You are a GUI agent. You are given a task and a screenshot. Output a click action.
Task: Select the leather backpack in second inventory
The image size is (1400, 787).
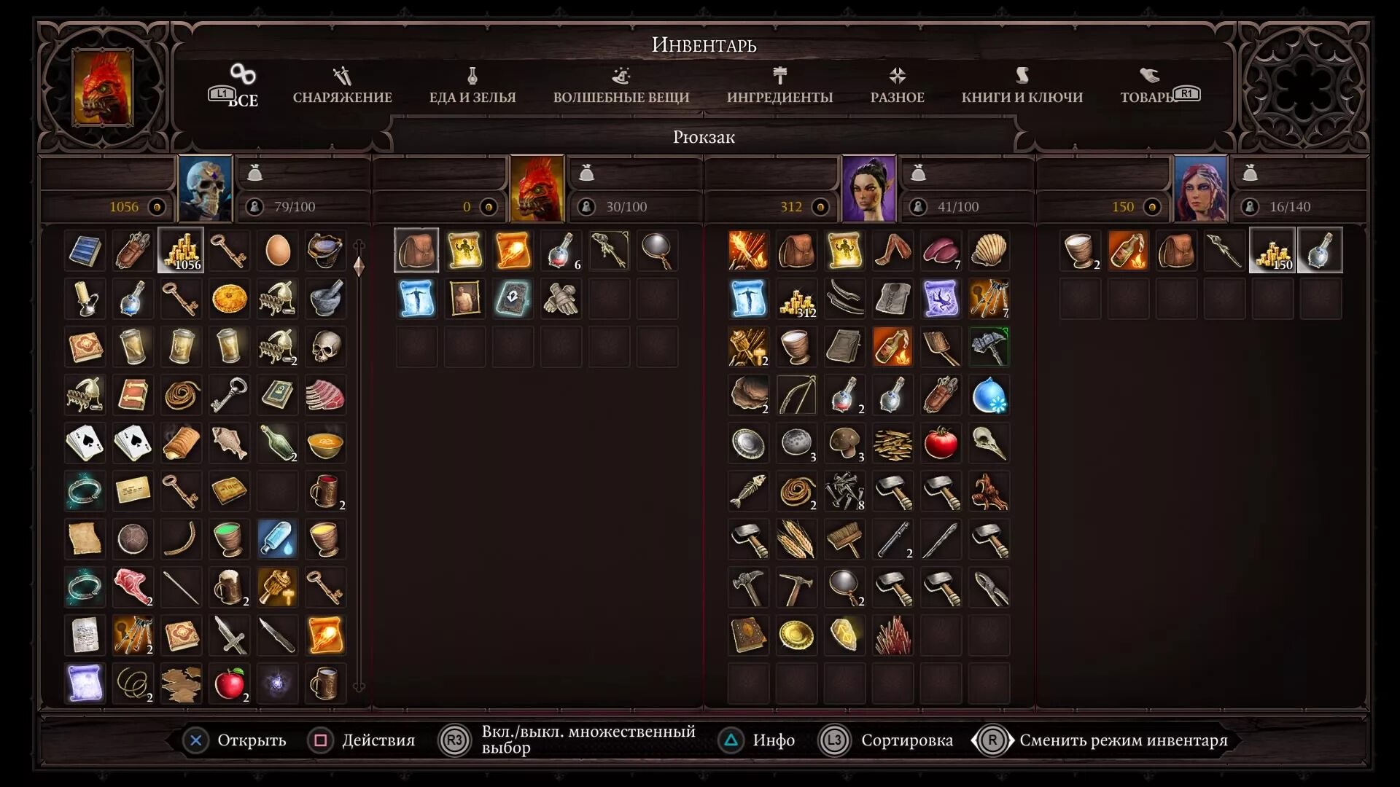click(416, 251)
